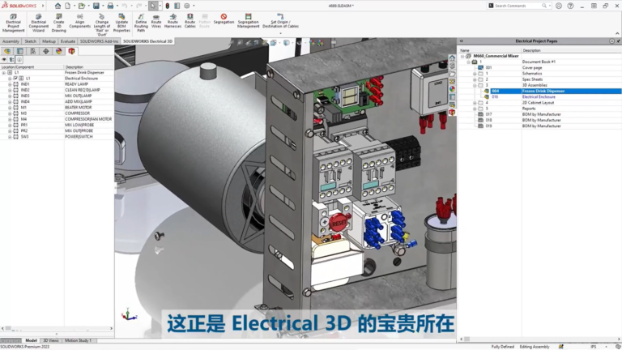Create a new document
The image size is (622, 350).
(68, 6)
